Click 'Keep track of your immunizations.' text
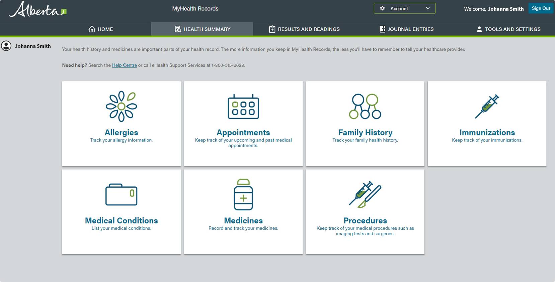 click(487, 140)
